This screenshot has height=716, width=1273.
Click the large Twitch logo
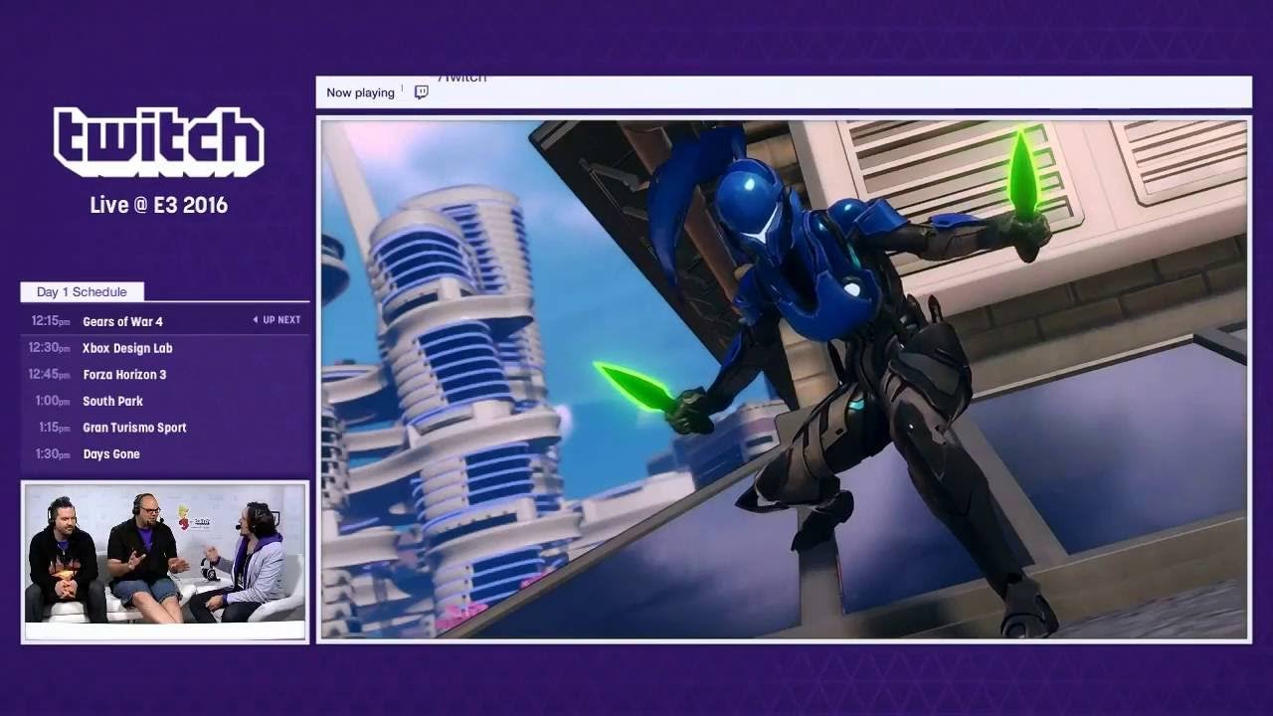coord(159,142)
